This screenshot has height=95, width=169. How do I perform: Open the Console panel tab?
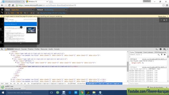pyautogui.click(x=57, y=49)
